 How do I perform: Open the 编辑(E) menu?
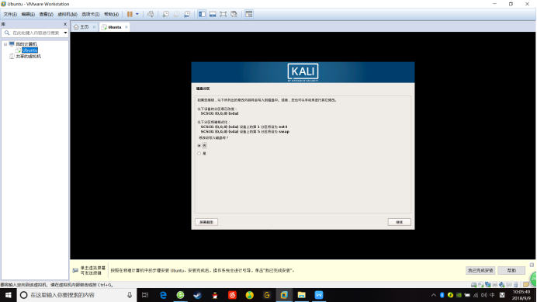click(x=28, y=15)
